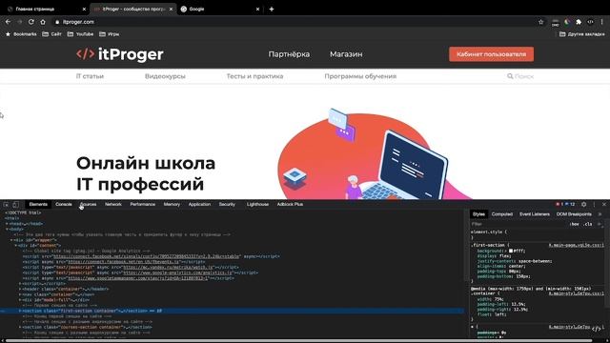Collapse the div id content node
The width and height of the screenshot is (610, 343).
(x=15, y=246)
